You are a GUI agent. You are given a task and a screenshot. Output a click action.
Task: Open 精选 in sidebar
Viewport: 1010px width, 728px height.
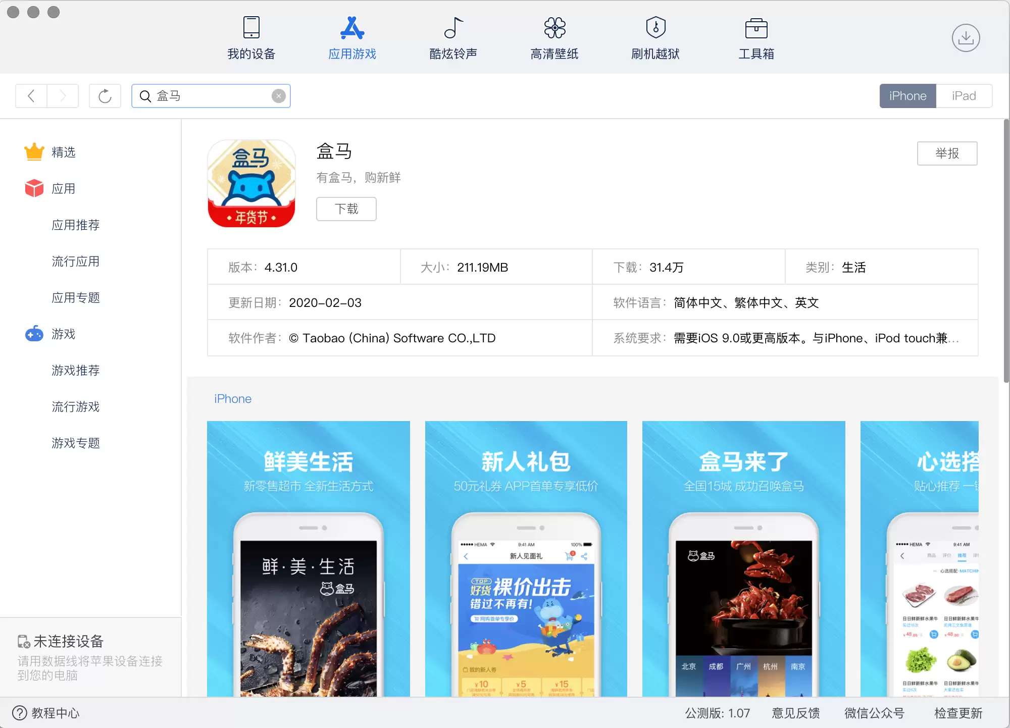pos(64,152)
